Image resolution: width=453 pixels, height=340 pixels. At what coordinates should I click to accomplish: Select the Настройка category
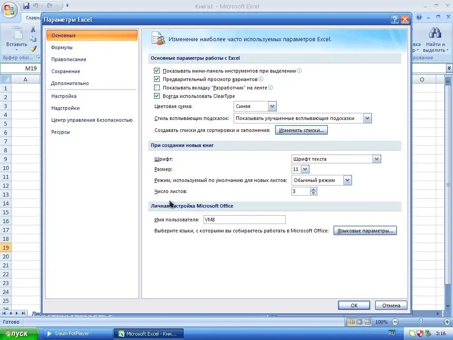(92, 96)
